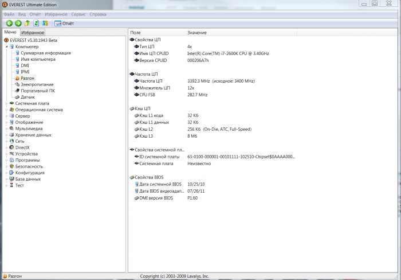
Task: Select DMI версия BIOS row
Action: click(x=213, y=198)
